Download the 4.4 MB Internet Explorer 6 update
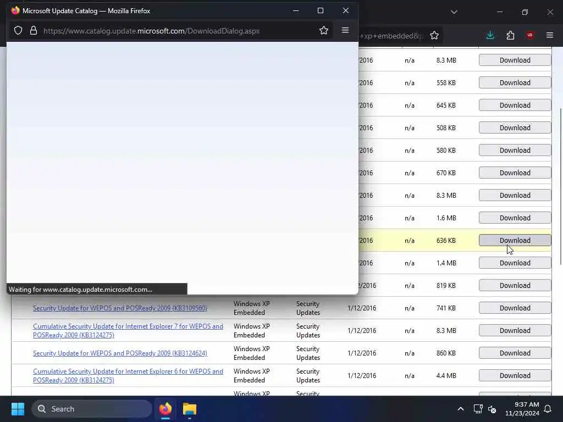Viewport: 563px width, 422px height. 515,375
